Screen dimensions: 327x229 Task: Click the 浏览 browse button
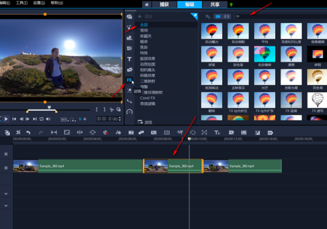[x=145, y=122]
